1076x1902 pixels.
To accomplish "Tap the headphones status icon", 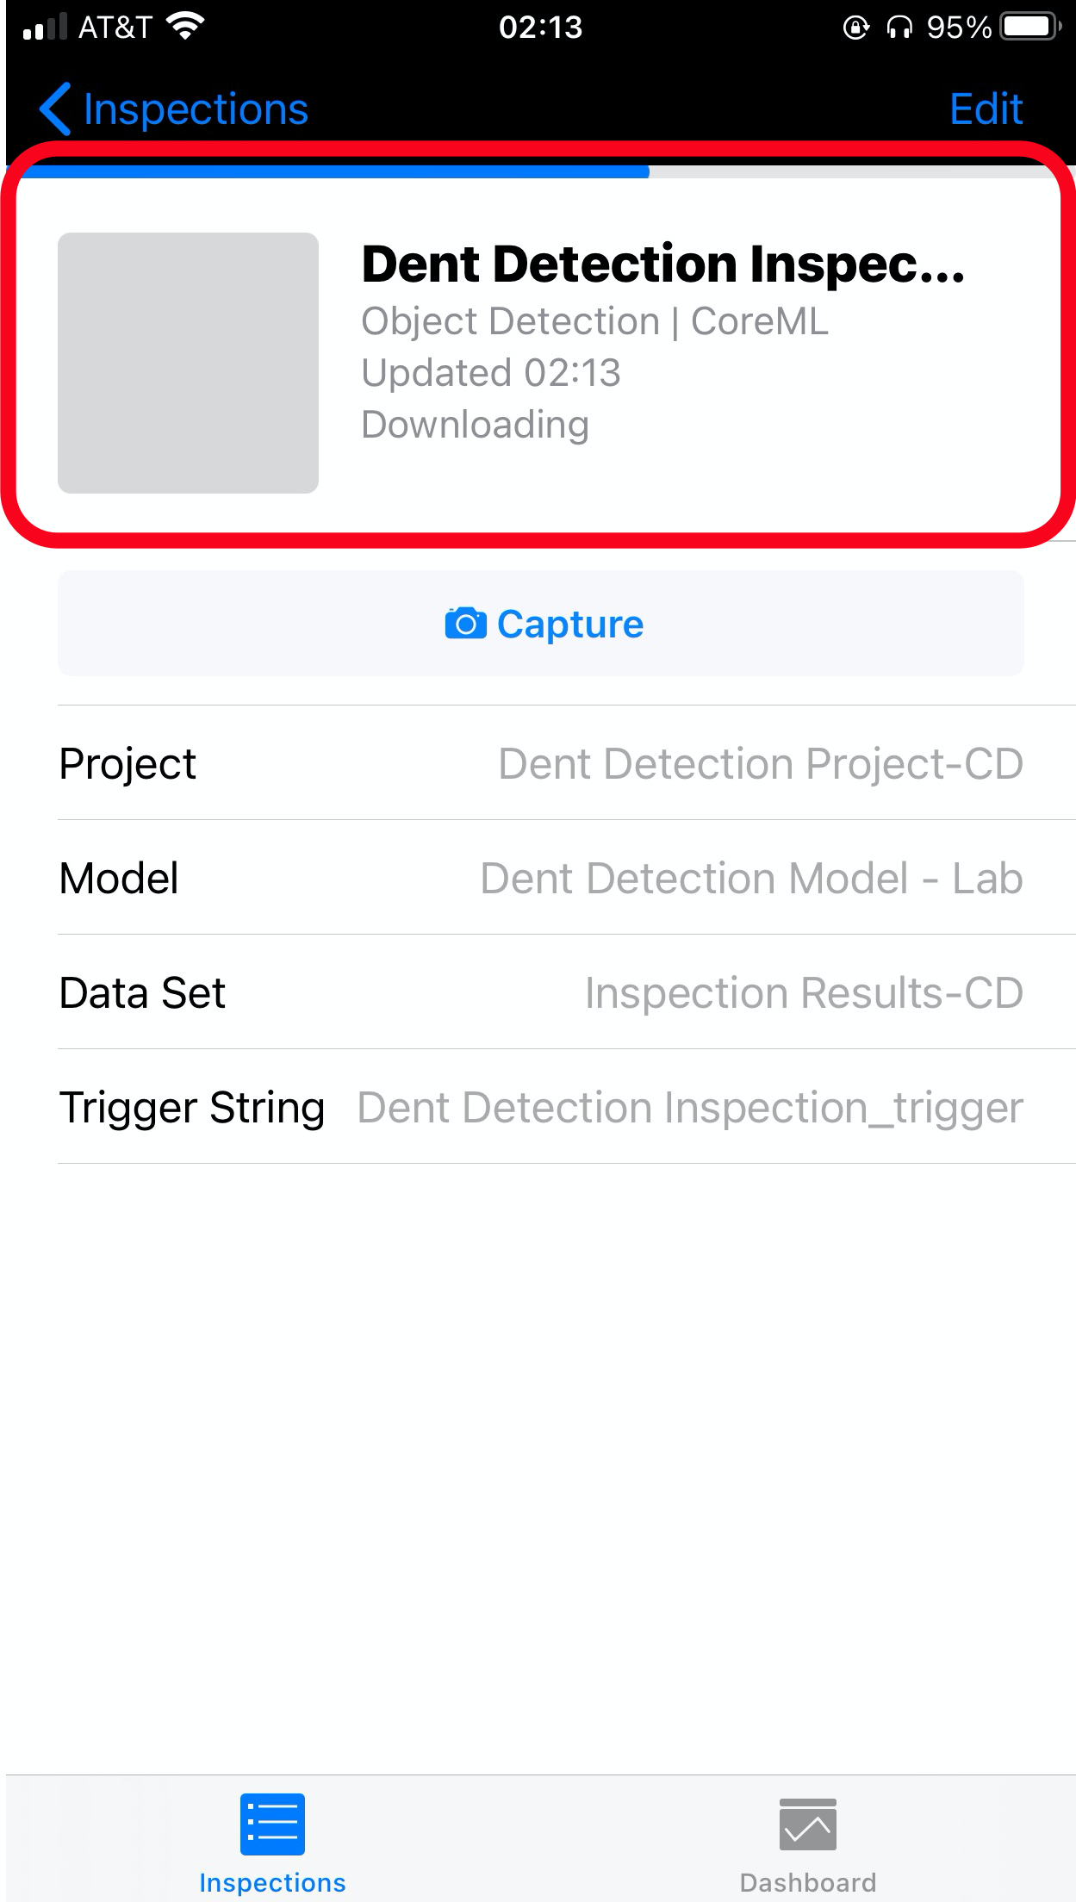I will (899, 28).
